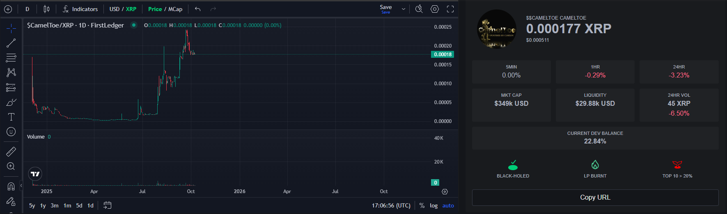
Task: Collapse the left drawing toolbar
Action: pyautogui.click(x=21, y=186)
